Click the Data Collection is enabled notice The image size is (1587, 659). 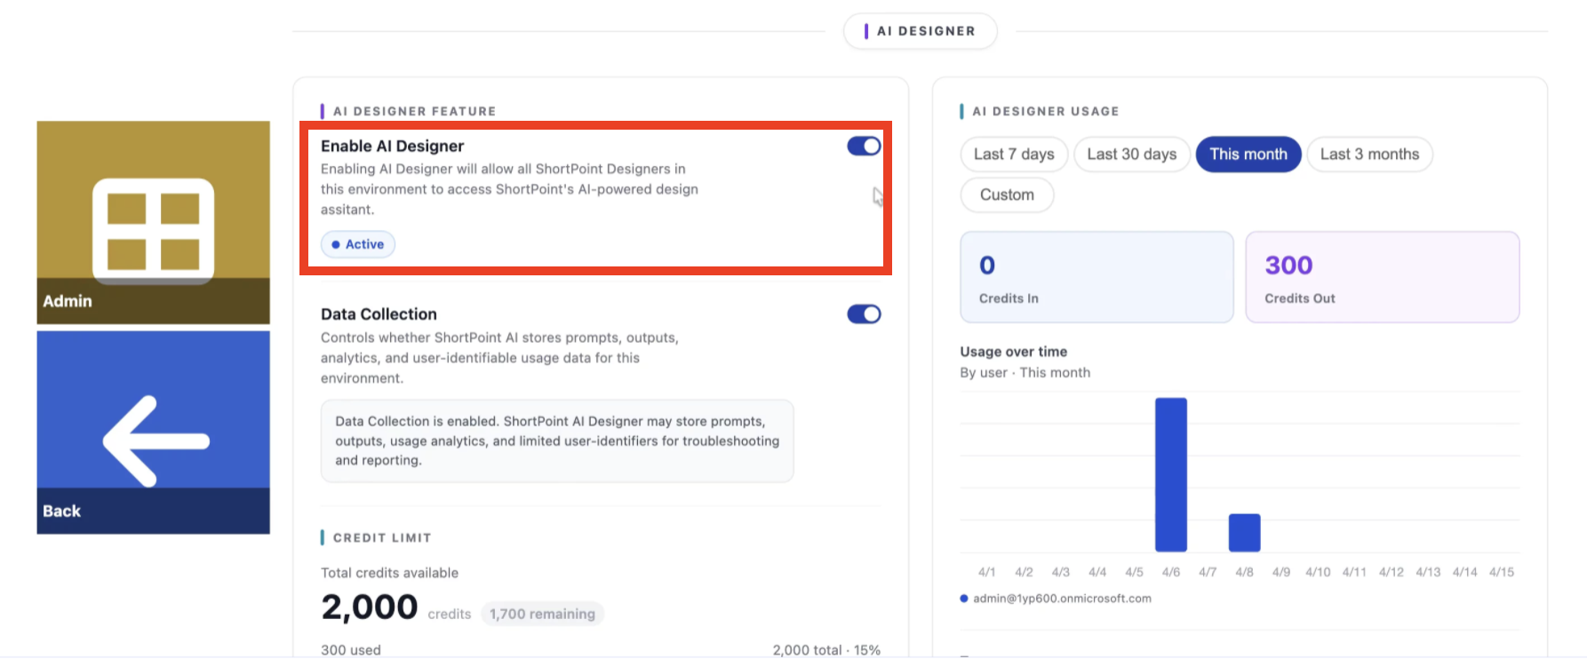coord(557,441)
